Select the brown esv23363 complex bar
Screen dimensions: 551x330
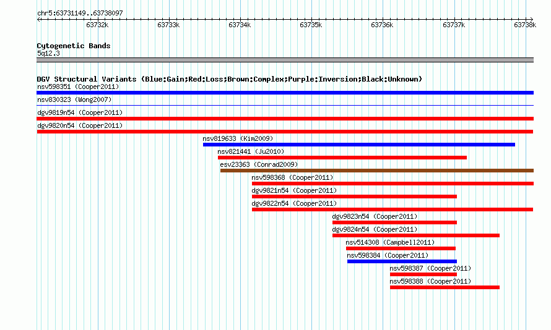coord(377,171)
